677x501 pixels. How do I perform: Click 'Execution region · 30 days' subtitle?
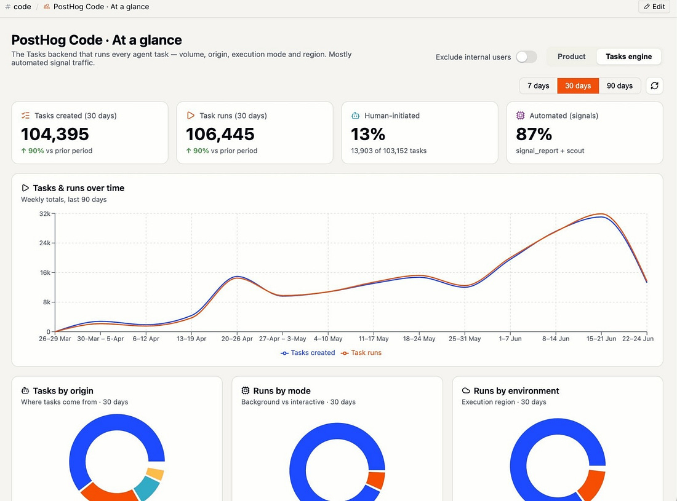pos(504,402)
